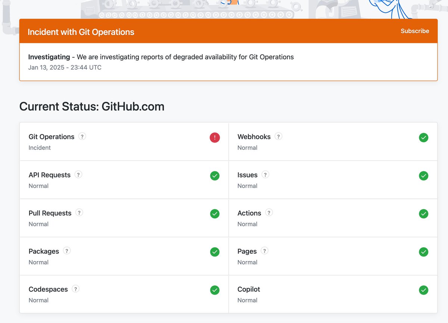Click the 'Incident with Git Operations' title
This screenshot has height=323, width=448.
click(x=81, y=32)
